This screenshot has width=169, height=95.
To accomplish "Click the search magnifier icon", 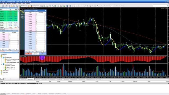I will click(168, 6).
